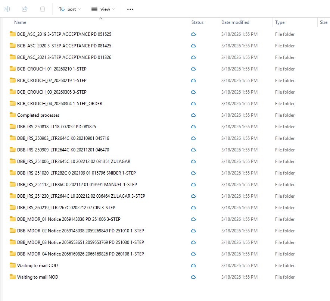Click folder icon of DBB_IRS_260219_LTR2267C CIN
The image size is (330, 301).
(x=13, y=207)
